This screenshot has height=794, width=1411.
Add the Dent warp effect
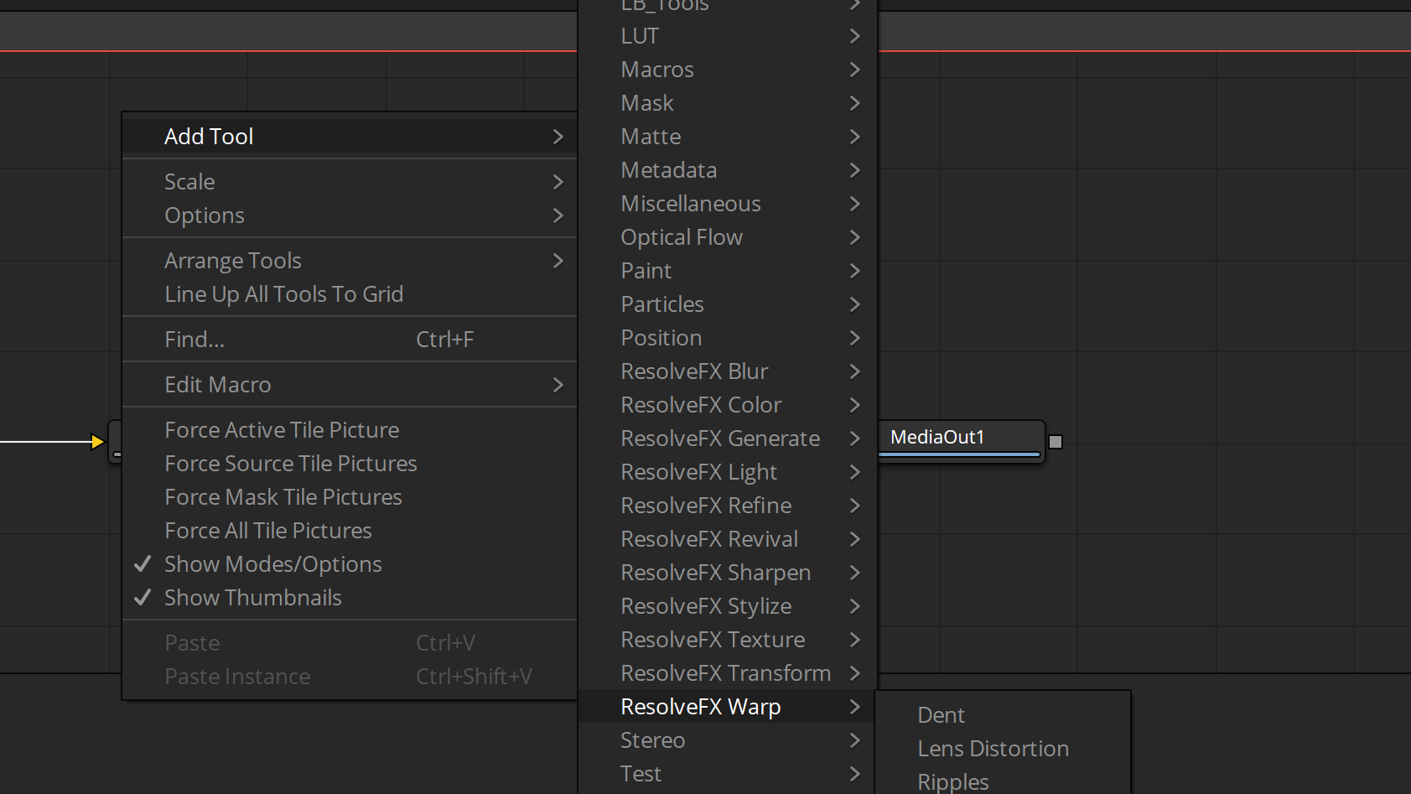pos(1003,715)
